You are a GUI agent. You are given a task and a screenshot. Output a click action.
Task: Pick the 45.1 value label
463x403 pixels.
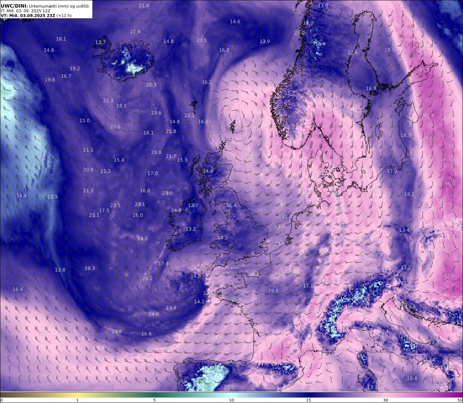tap(425, 70)
